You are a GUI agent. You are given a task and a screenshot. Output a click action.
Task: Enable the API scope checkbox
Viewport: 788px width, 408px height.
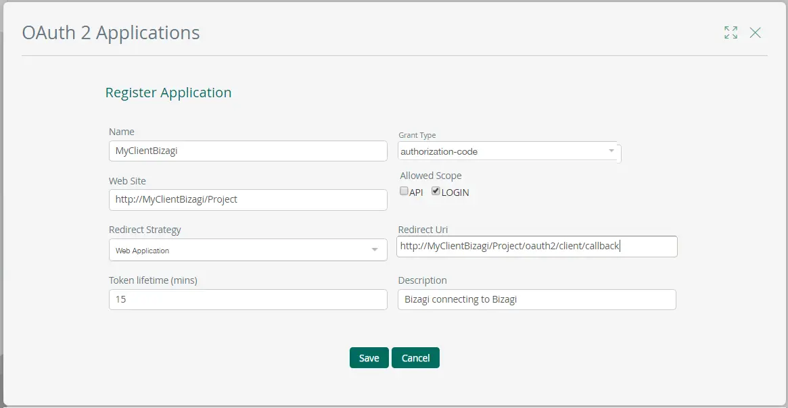tap(404, 190)
